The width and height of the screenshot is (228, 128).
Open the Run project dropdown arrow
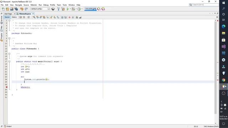pos(70,9)
